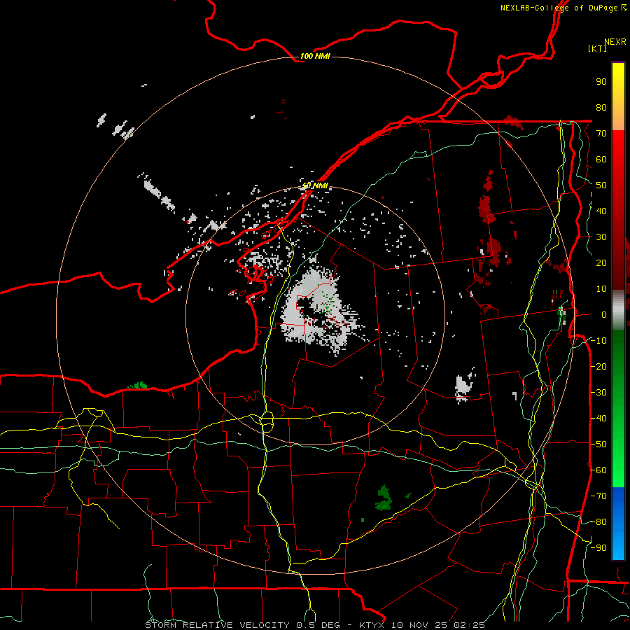The width and height of the screenshot is (630, 630).
Task: Select the 70 knot scale value
Action: [601, 134]
